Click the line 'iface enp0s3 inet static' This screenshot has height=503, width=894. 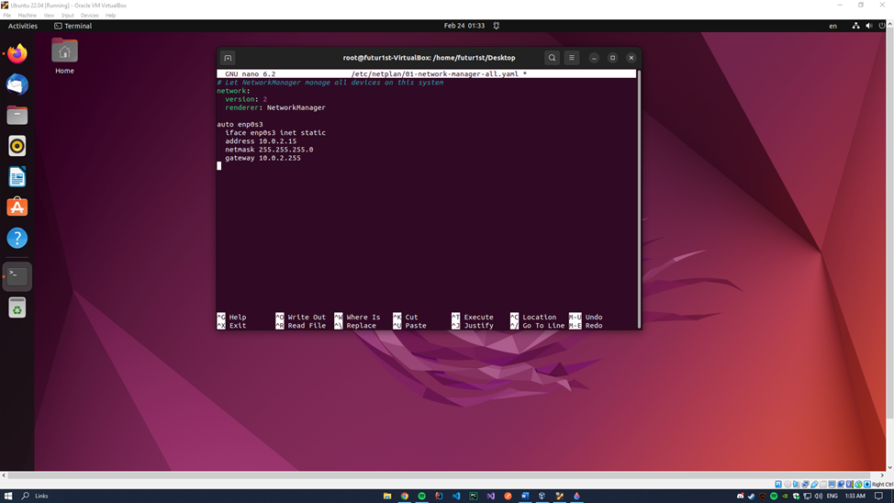pyautogui.click(x=274, y=133)
